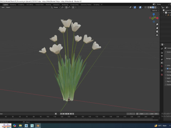Switch to the UV Editing workspace tab
Viewport: 171px width, 128px height.
pos(30,5)
